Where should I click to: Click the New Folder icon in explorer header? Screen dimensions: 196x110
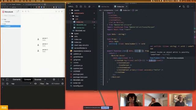coord(81,6)
